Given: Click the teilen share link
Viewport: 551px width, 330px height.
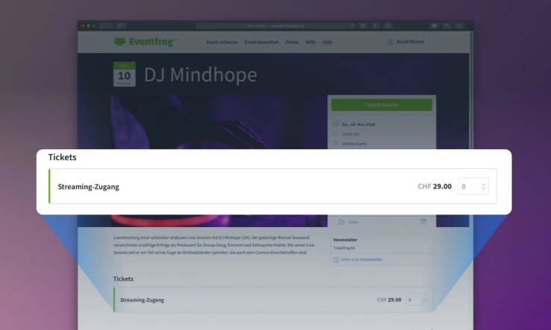Looking at the screenshot, I should 353,222.
